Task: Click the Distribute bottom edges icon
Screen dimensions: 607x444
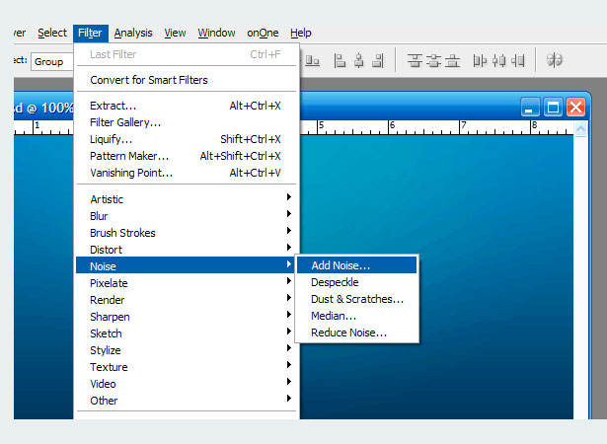Action: pos(452,61)
